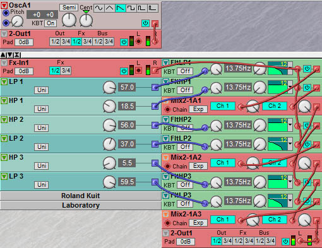Select the 25% pulse waveform in OscA1
This screenshot has height=248, width=322.
click(142, 8)
